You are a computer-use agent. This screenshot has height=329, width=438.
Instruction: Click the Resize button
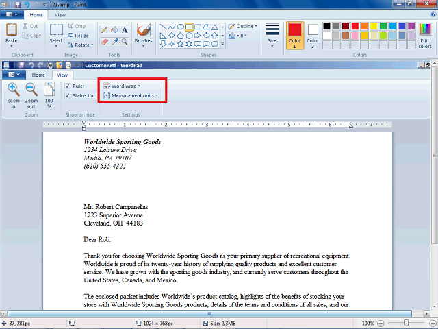coord(78,36)
